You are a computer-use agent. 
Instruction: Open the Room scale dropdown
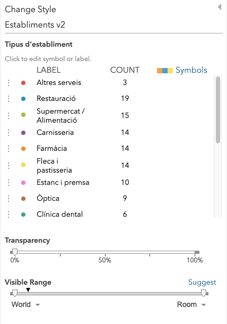[191, 304]
